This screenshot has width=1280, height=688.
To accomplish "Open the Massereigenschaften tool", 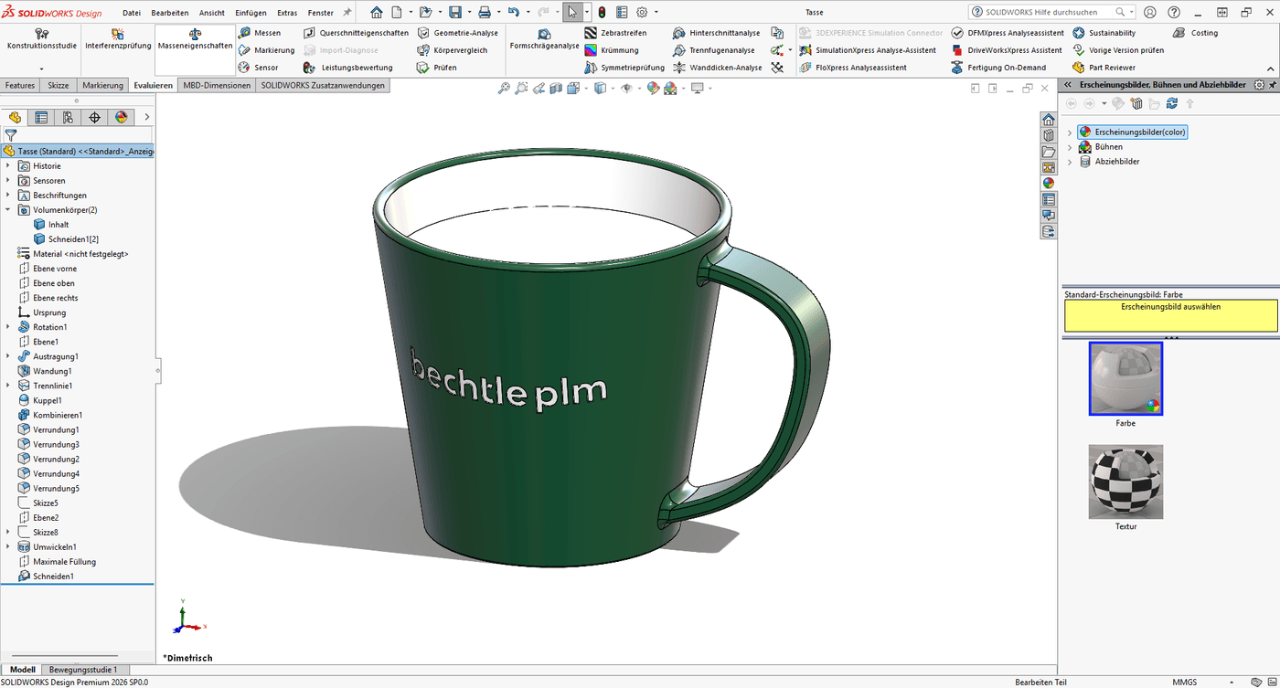I will (x=194, y=43).
